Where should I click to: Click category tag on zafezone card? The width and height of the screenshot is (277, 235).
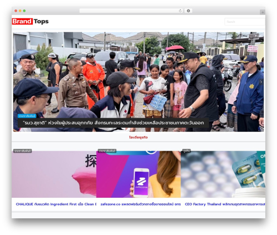[107, 151]
